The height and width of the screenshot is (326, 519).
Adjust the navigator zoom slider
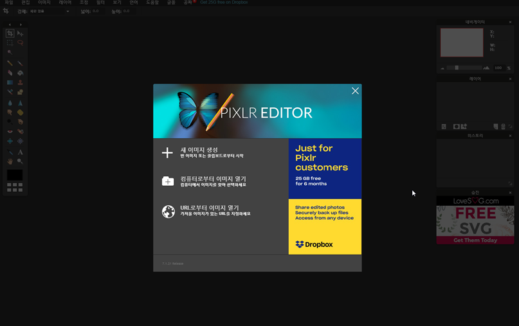coord(457,68)
